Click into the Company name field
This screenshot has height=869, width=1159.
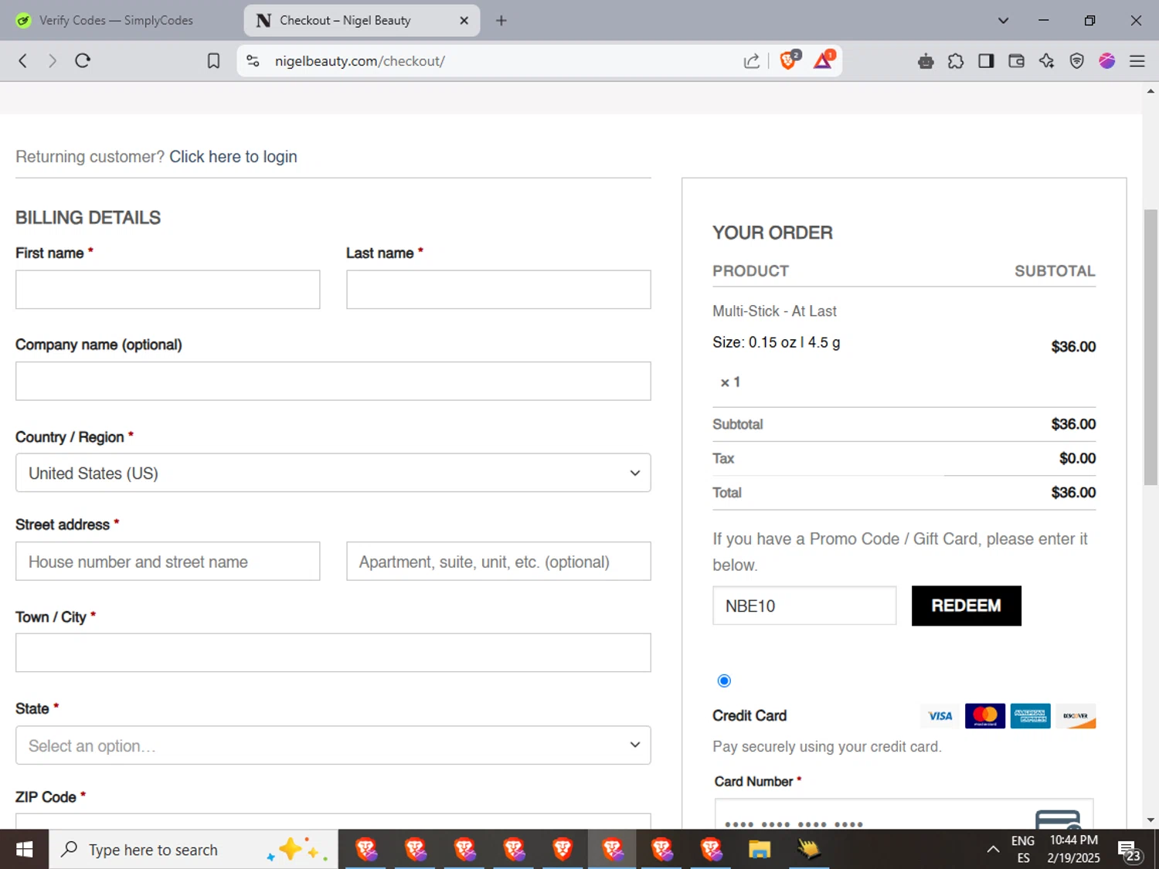333,381
